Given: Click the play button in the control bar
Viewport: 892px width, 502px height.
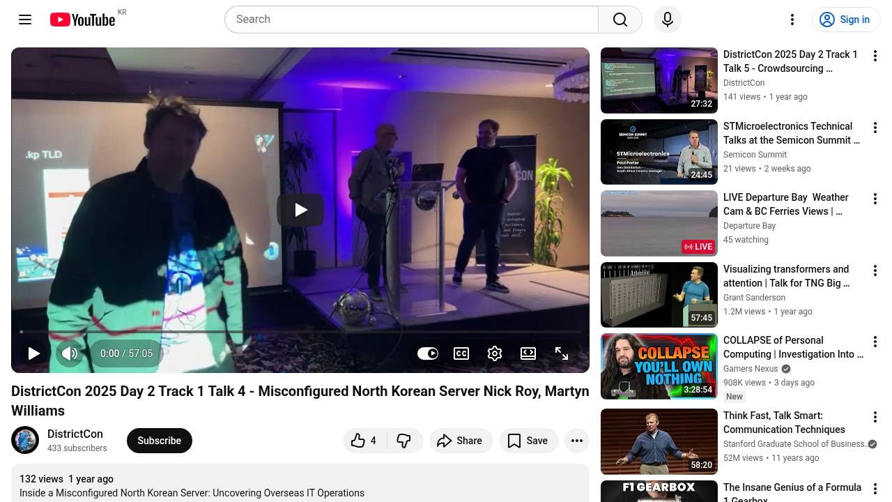Looking at the screenshot, I should 33,353.
